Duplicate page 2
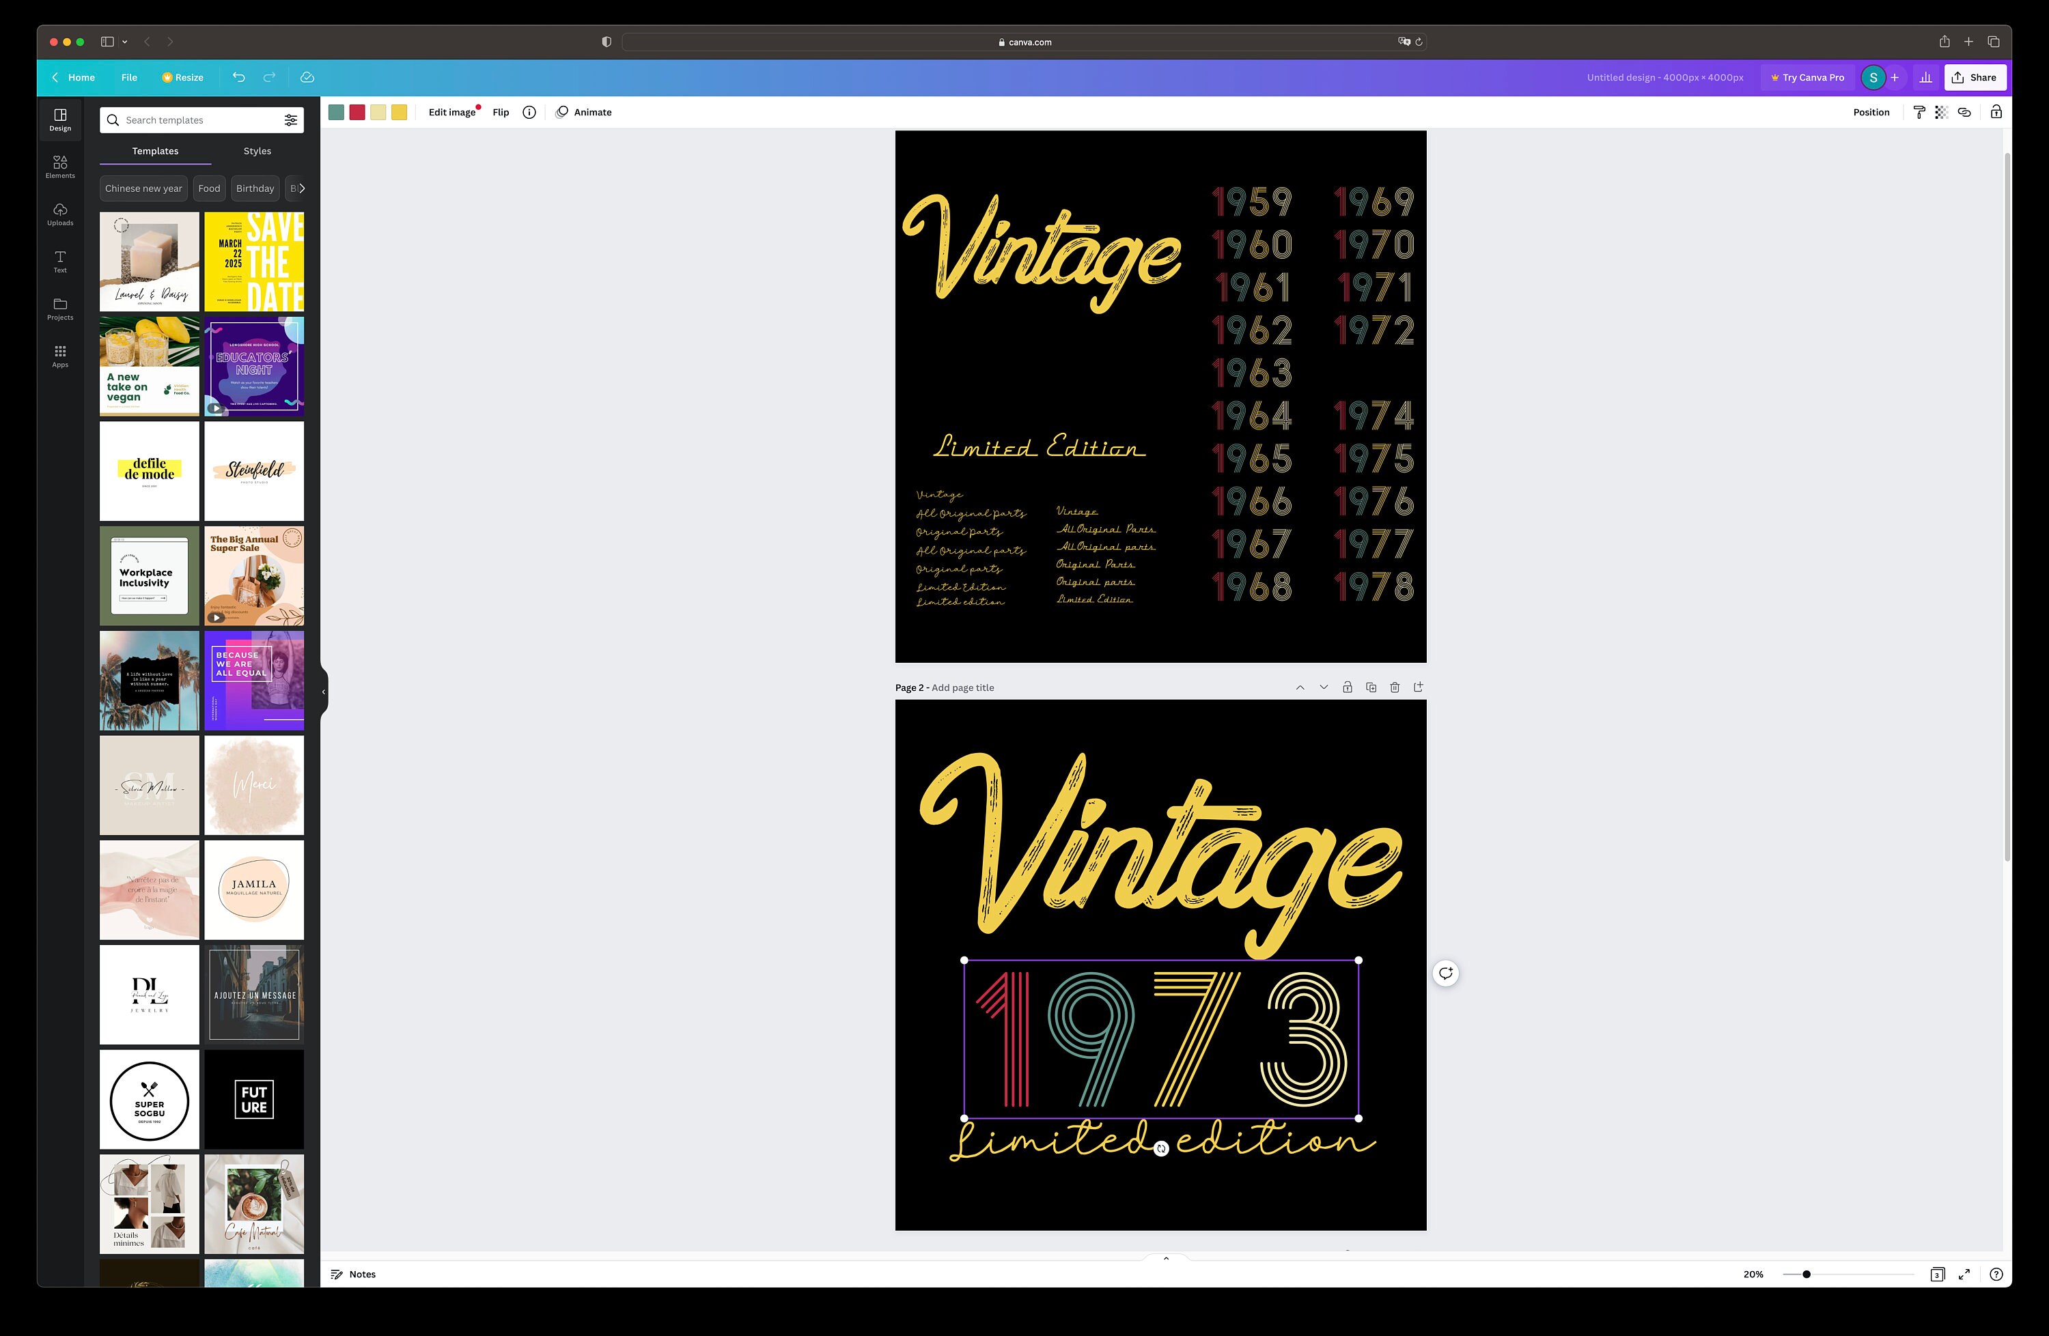This screenshot has height=1336, width=2049. point(1371,687)
